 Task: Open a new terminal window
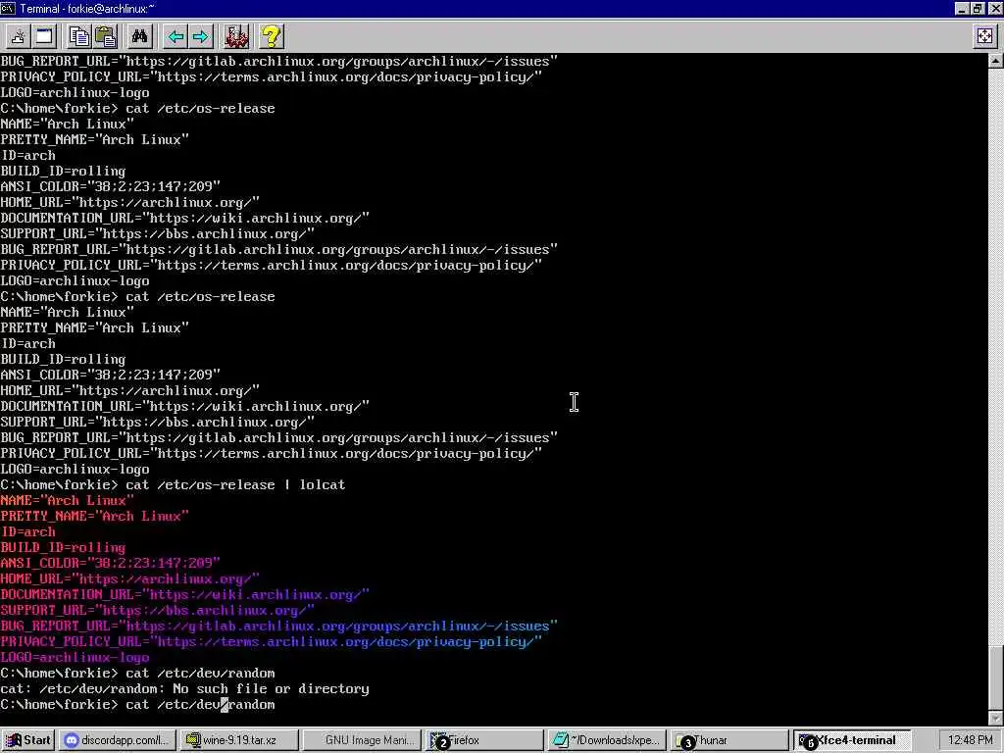[x=45, y=36]
